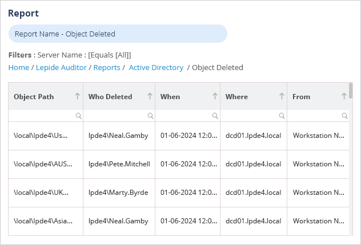
Task: Open Lepide Auditor breadcrumb link
Action: tap(61, 67)
